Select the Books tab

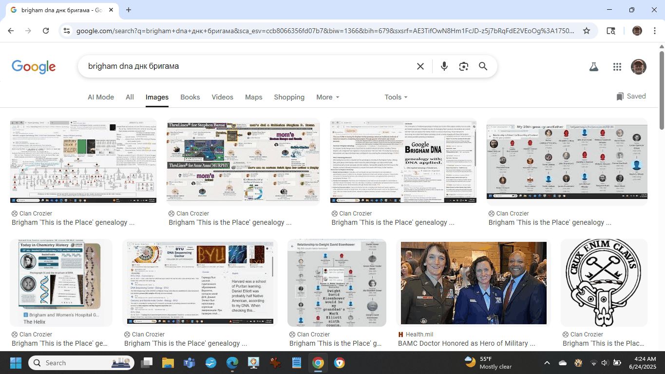point(190,97)
